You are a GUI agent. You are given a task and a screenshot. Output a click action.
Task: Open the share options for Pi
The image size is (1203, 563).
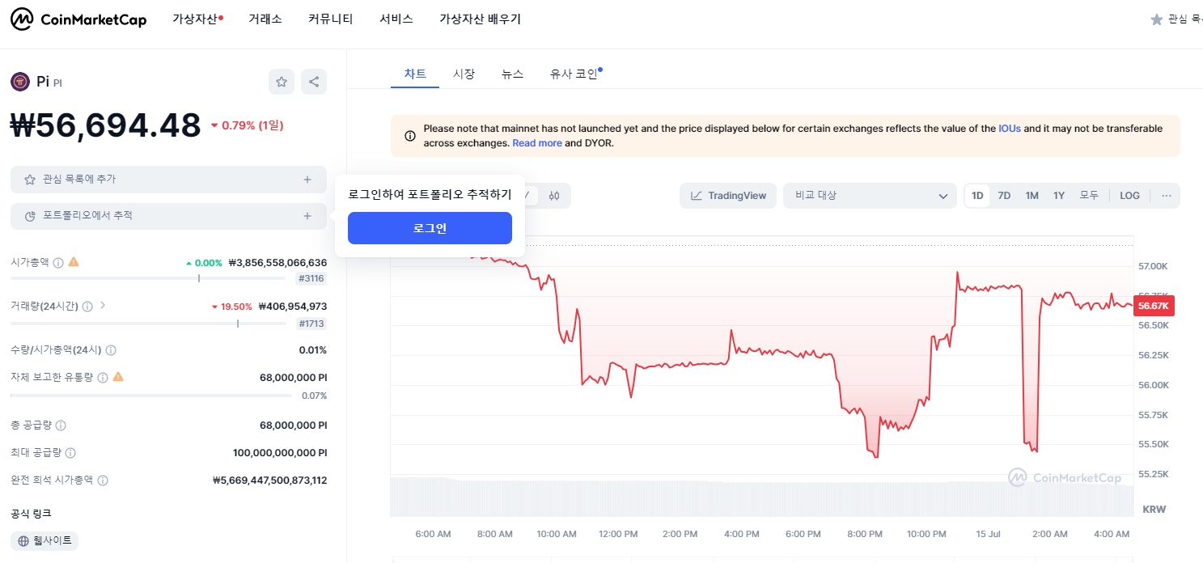314,81
